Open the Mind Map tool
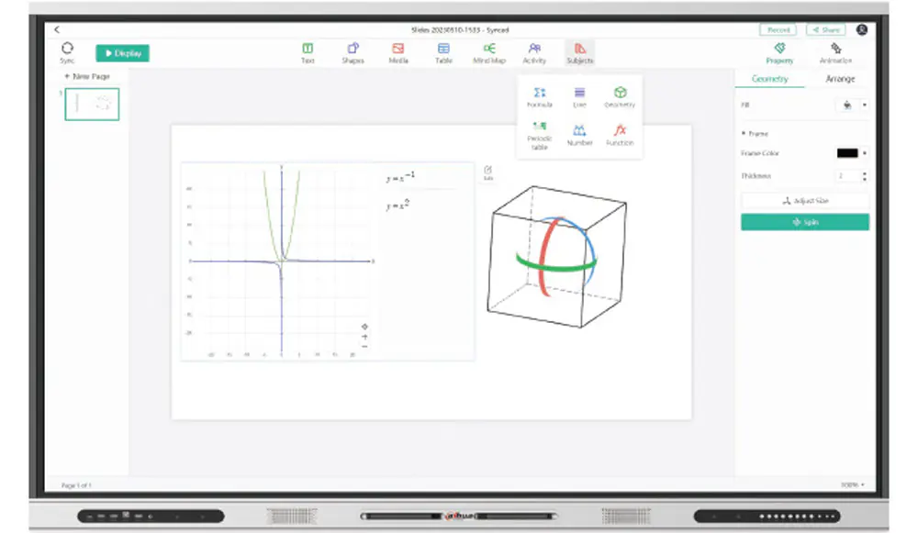 click(x=489, y=52)
